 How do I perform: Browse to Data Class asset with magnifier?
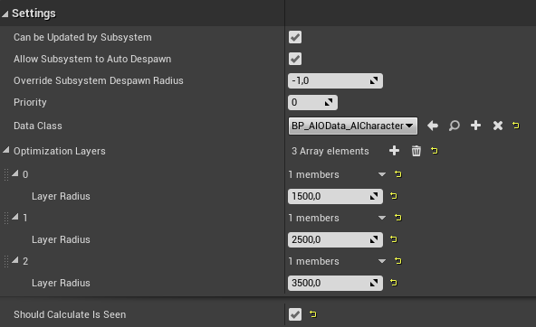[455, 126]
